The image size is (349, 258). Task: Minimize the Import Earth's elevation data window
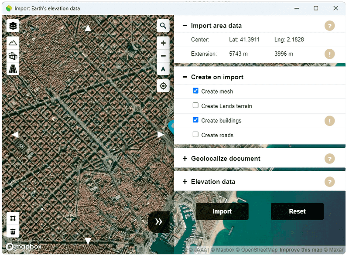pyautogui.click(x=297, y=8)
